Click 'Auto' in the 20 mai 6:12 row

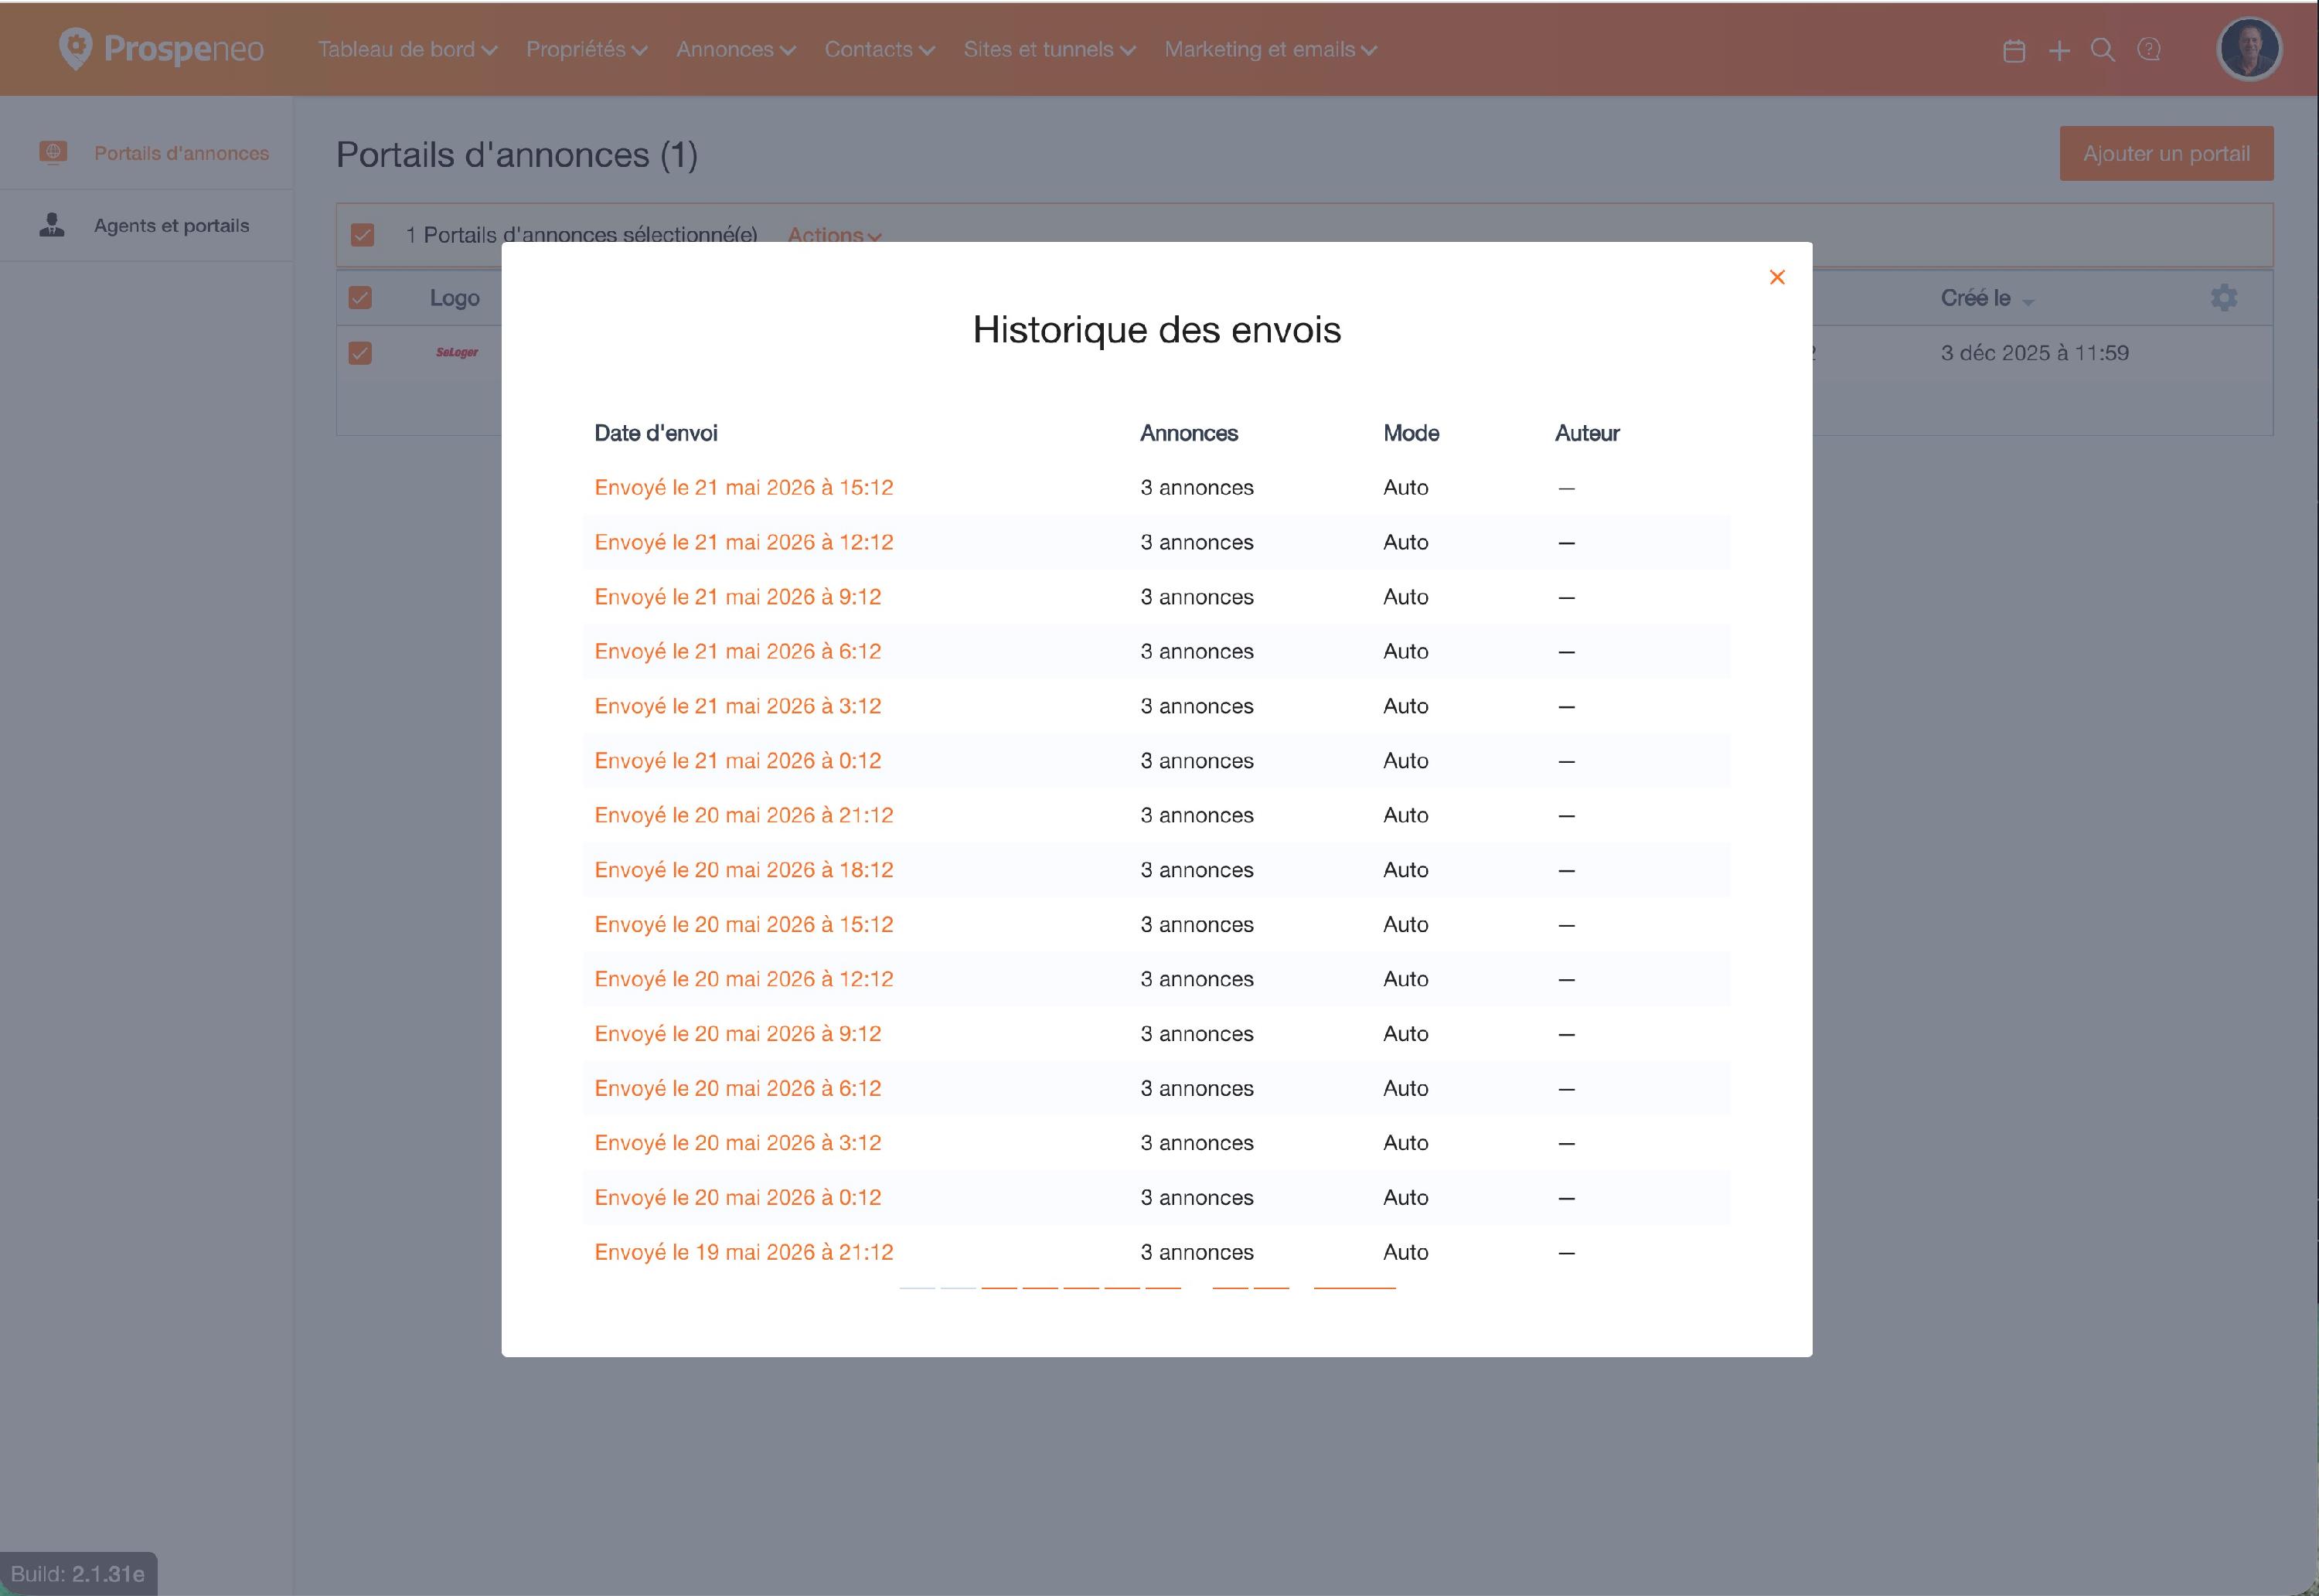click(x=1405, y=1088)
